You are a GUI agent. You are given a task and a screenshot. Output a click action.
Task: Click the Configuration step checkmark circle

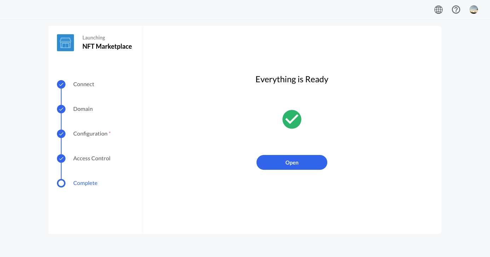[61, 134]
